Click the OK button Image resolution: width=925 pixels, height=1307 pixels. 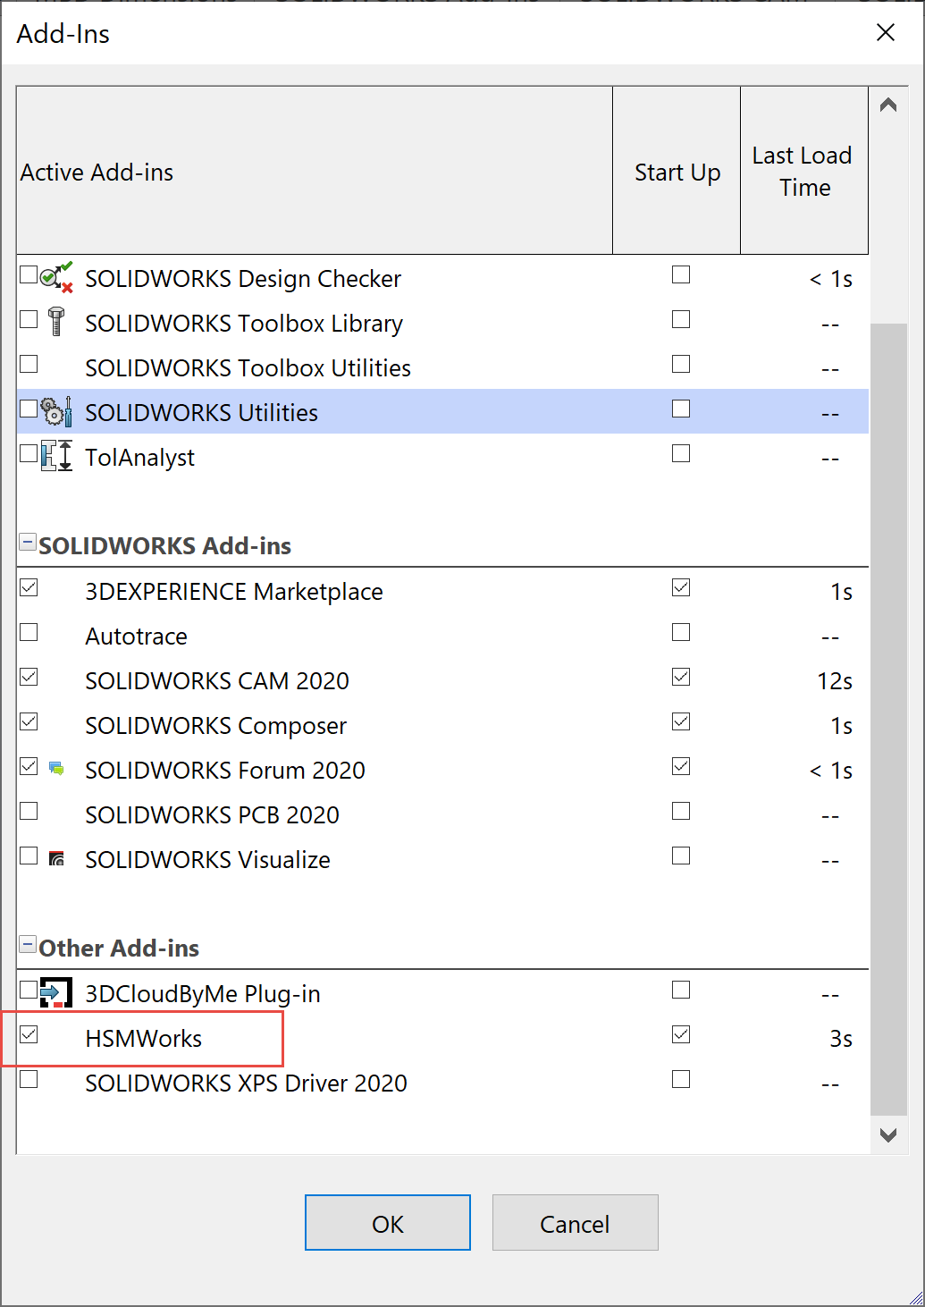point(388,1223)
